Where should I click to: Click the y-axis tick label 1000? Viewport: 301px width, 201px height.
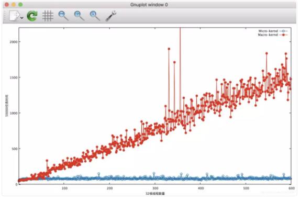[14, 113]
